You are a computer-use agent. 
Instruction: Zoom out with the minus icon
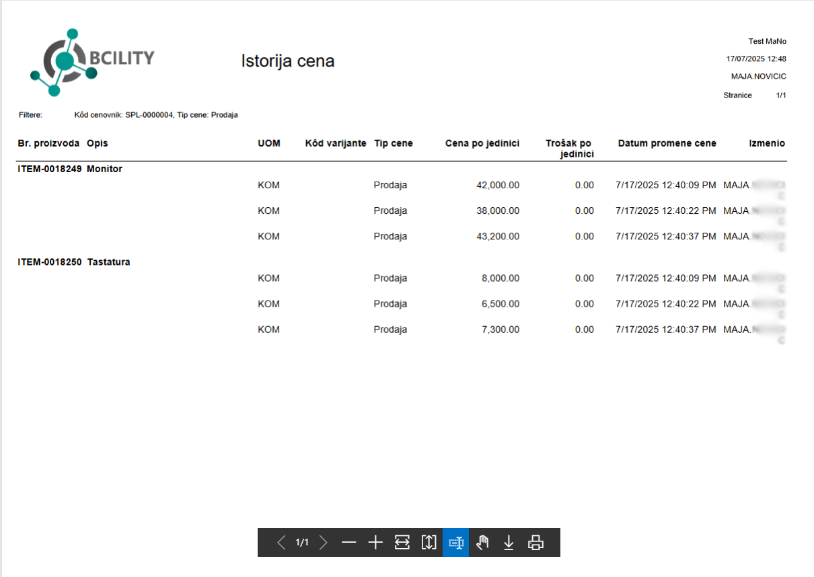tap(348, 543)
